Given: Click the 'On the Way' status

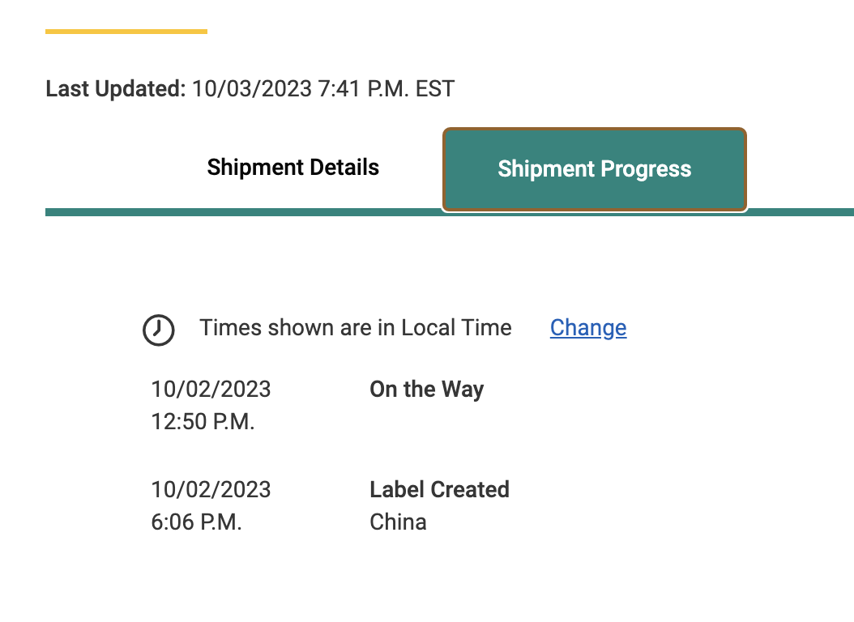Looking at the screenshot, I should coord(426,390).
